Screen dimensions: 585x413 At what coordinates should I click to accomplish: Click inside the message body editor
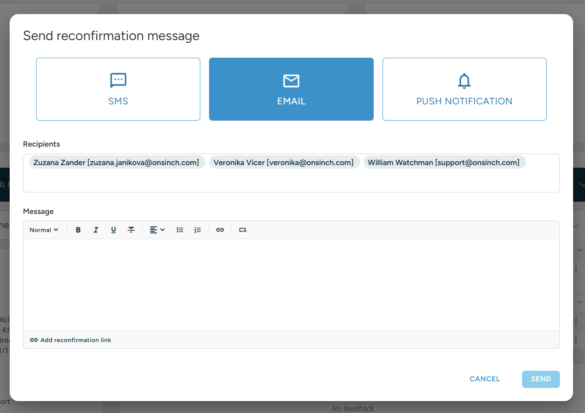click(291, 285)
